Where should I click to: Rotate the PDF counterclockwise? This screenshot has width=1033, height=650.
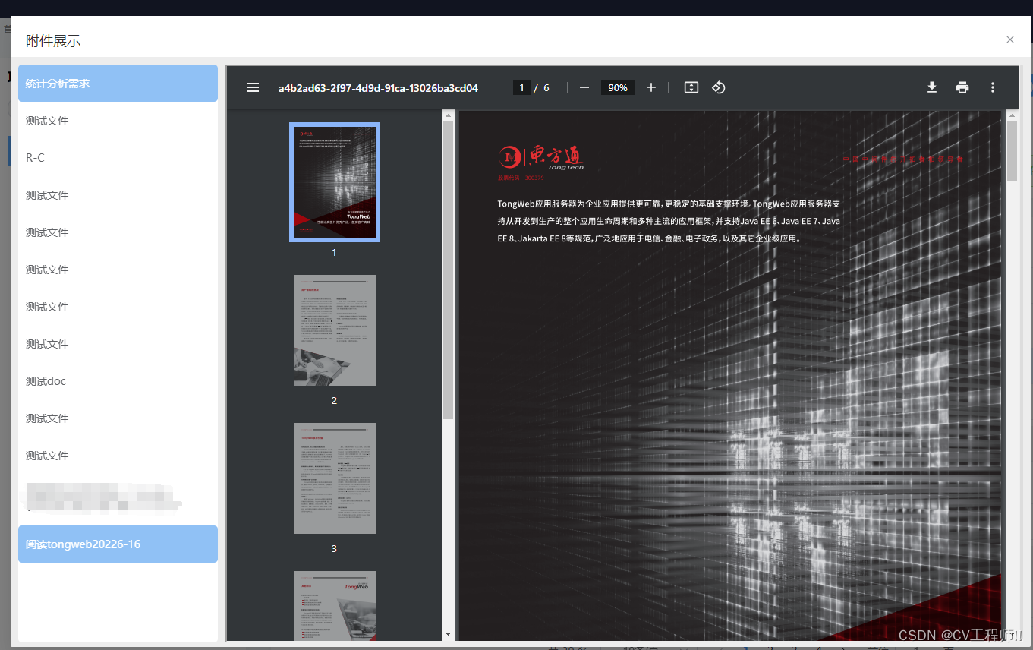(x=719, y=88)
